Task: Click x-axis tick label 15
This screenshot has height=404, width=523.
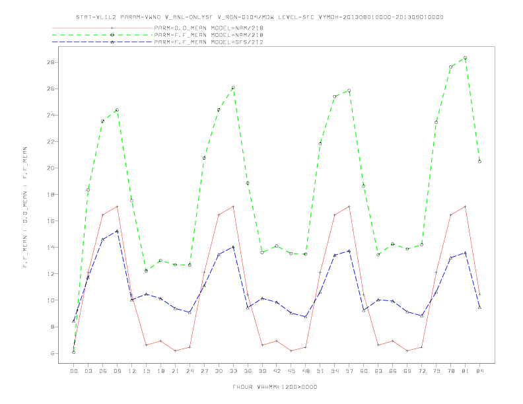Action: pyautogui.click(x=146, y=371)
